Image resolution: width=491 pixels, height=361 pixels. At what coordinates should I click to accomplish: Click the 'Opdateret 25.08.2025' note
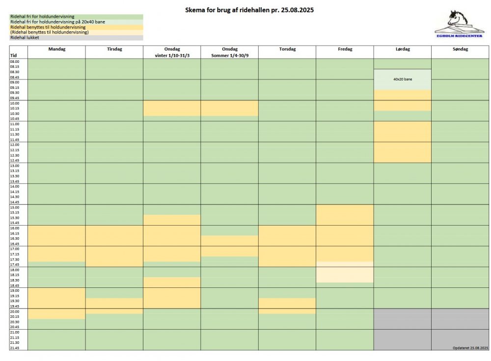470,348
